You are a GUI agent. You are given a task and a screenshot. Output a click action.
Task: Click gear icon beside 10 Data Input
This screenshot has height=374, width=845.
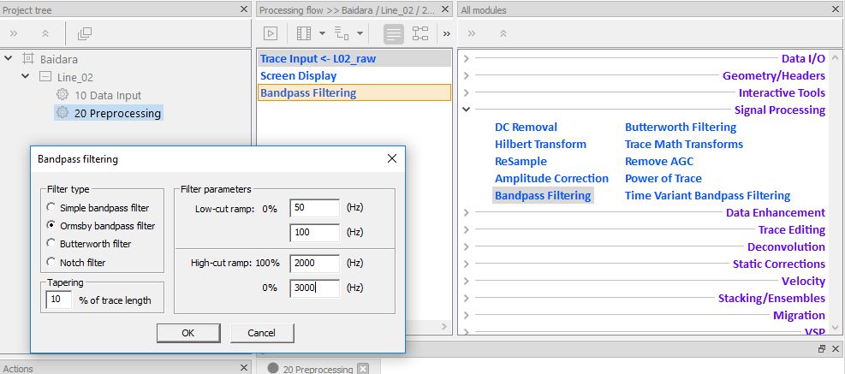(x=62, y=95)
